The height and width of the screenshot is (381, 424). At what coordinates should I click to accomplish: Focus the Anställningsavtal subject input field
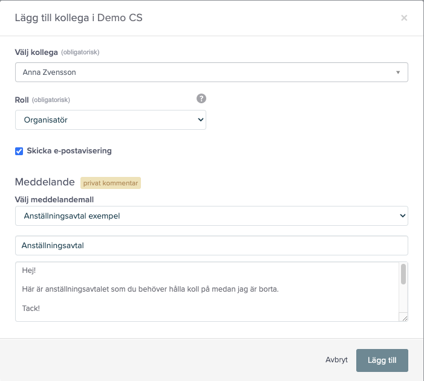click(212, 246)
